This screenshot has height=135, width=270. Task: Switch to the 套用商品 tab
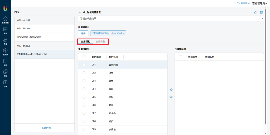click(100, 41)
